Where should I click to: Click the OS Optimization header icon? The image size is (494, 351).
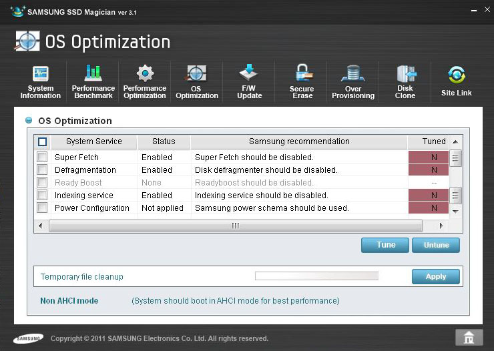(x=27, y=41)
